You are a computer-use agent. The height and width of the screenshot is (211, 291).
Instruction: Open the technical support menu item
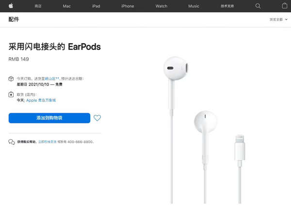(x=227, y=6)
